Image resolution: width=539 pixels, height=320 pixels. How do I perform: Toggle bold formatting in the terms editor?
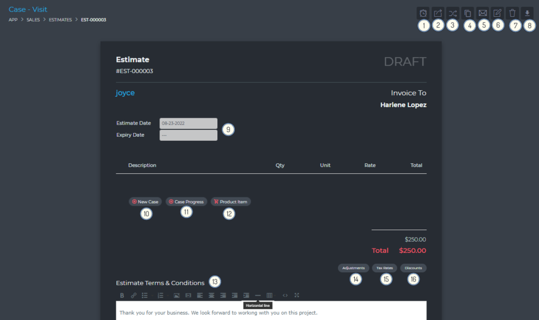tap(122, 295)
